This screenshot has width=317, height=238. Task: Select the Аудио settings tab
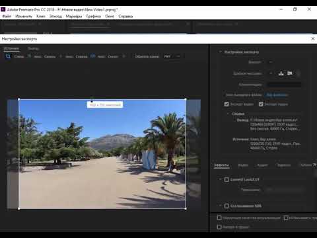coord(262,165)
